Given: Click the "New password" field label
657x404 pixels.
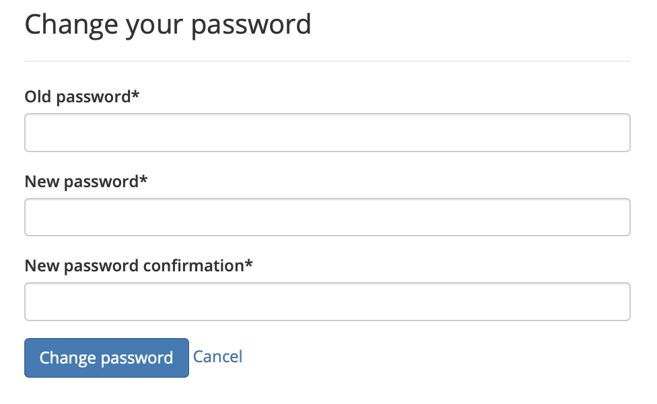Looking at the screenshot, I should point(81,181).
